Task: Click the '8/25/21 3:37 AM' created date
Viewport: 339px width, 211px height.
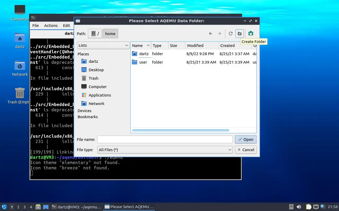Action: tap(234, 54)
